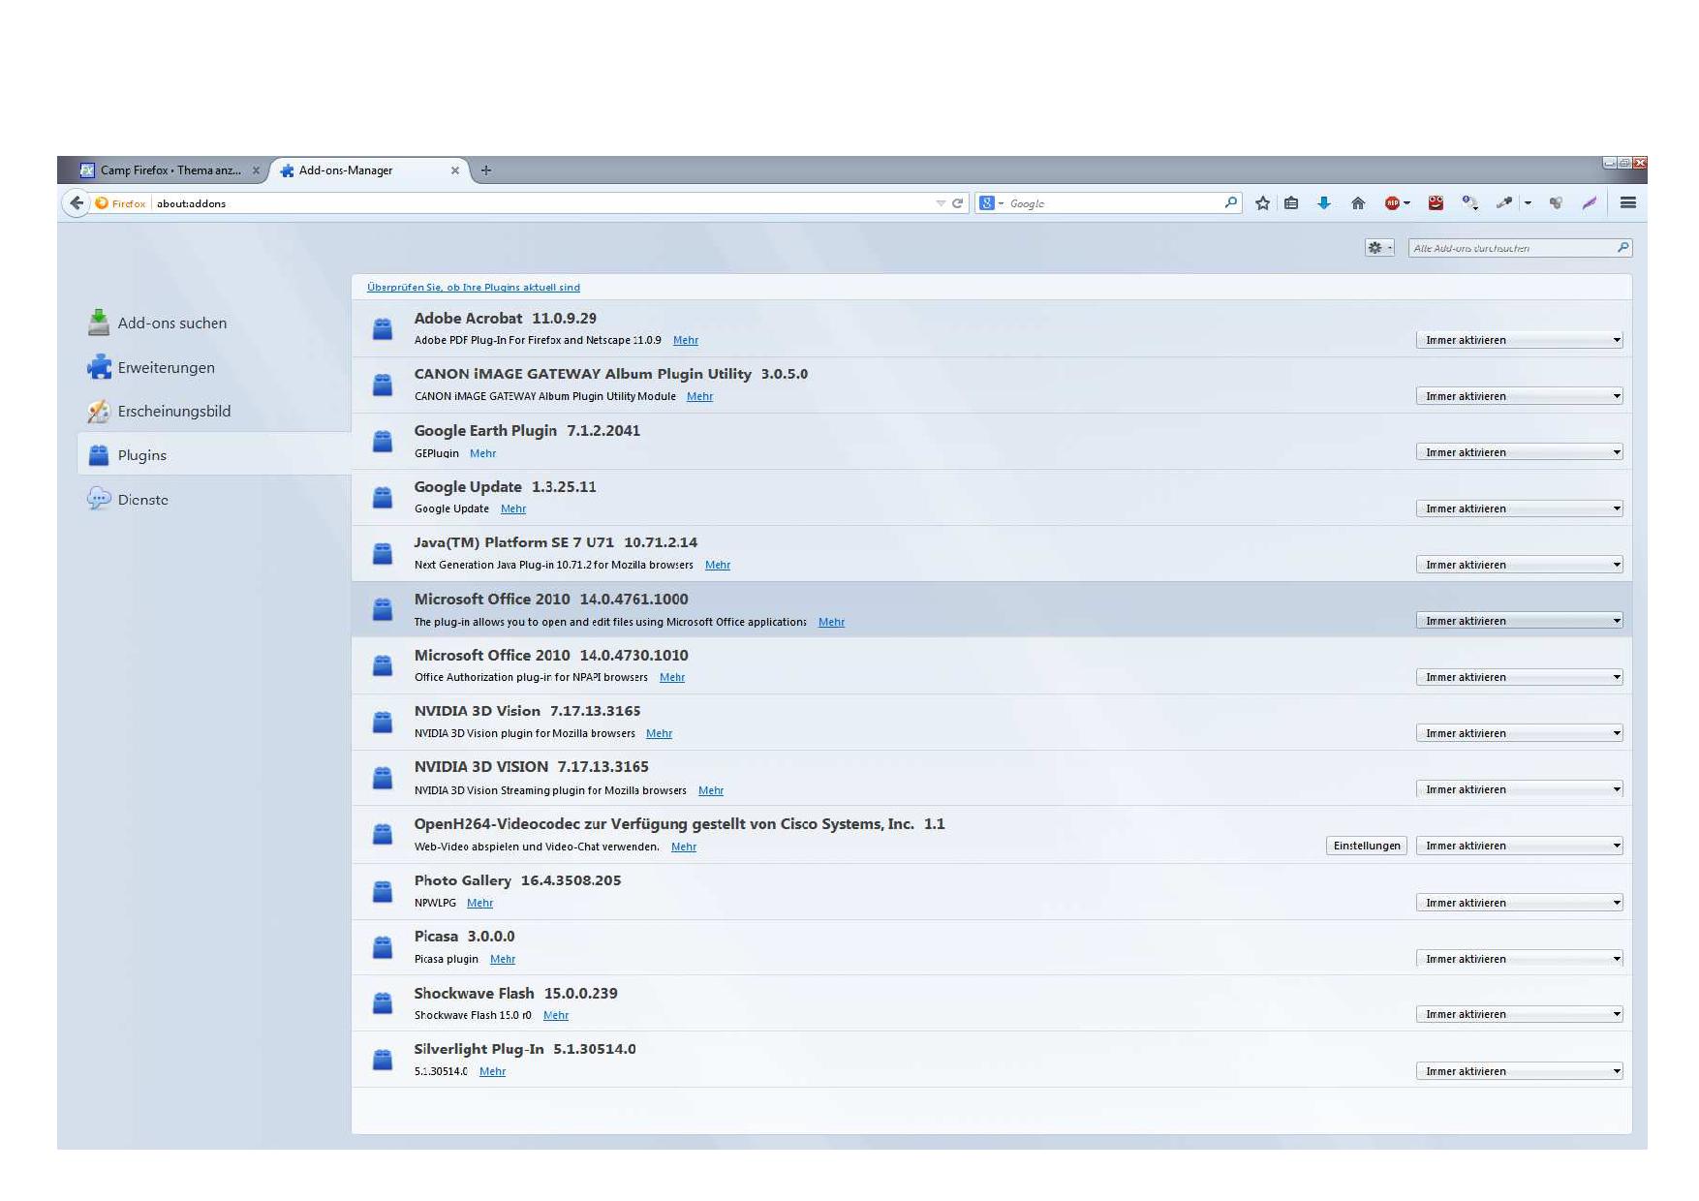Open Adobe Acrobat activation dropdown
This screenshot has width=1699, height=1201.
pyautogui.click(x=1518, y=340)
